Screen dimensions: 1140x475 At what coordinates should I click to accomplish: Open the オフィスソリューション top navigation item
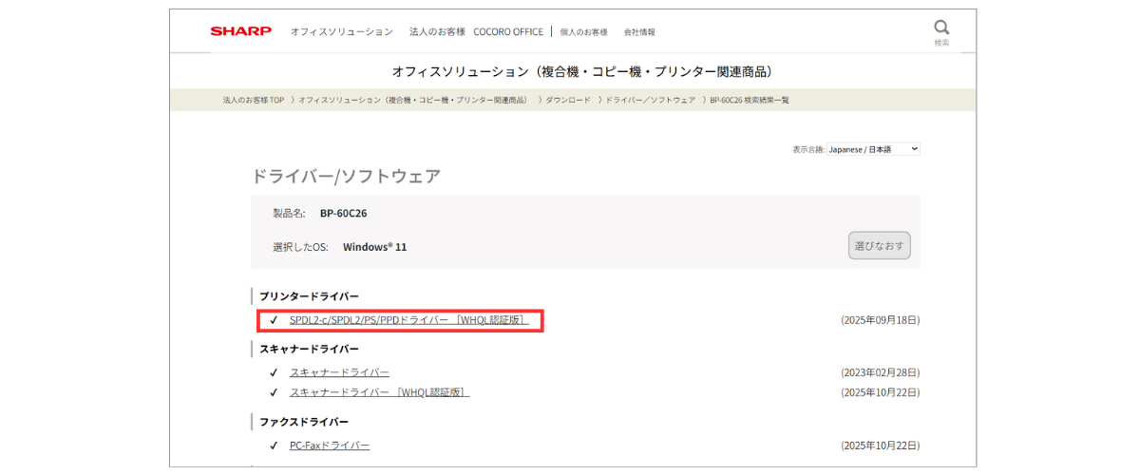[341, 32]
